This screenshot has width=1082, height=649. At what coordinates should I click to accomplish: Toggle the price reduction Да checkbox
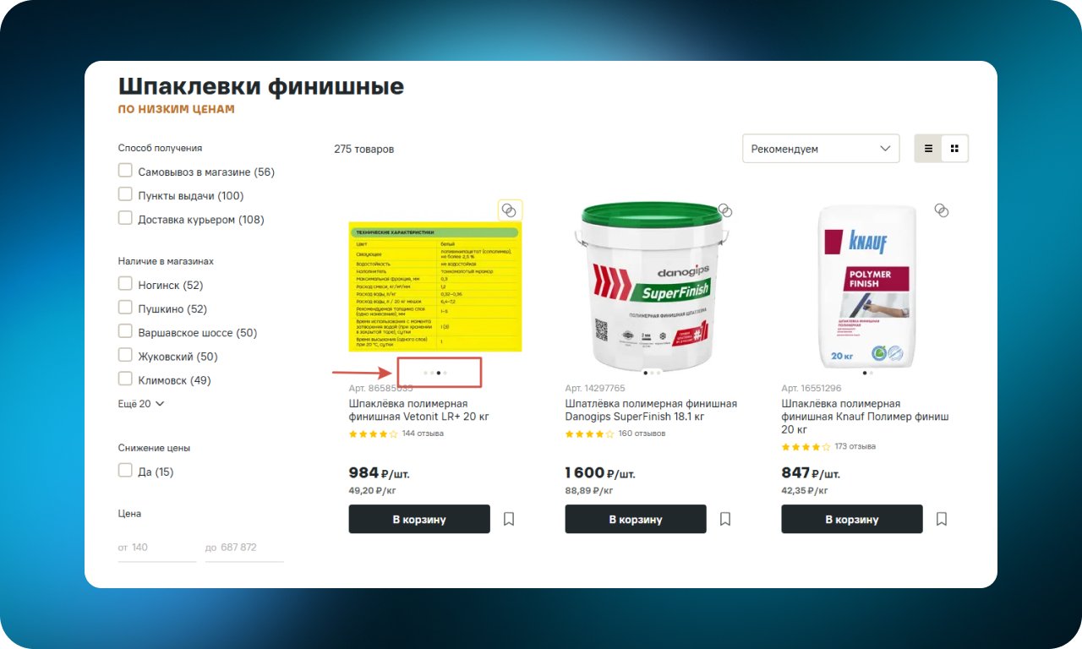click(125, 471)
